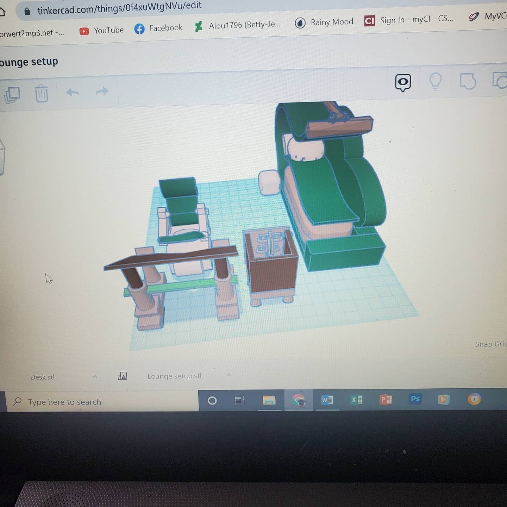Open the Sign In - myCI bookmark
The width and height of the screenshot is (507, 507).
click(408, 20)
